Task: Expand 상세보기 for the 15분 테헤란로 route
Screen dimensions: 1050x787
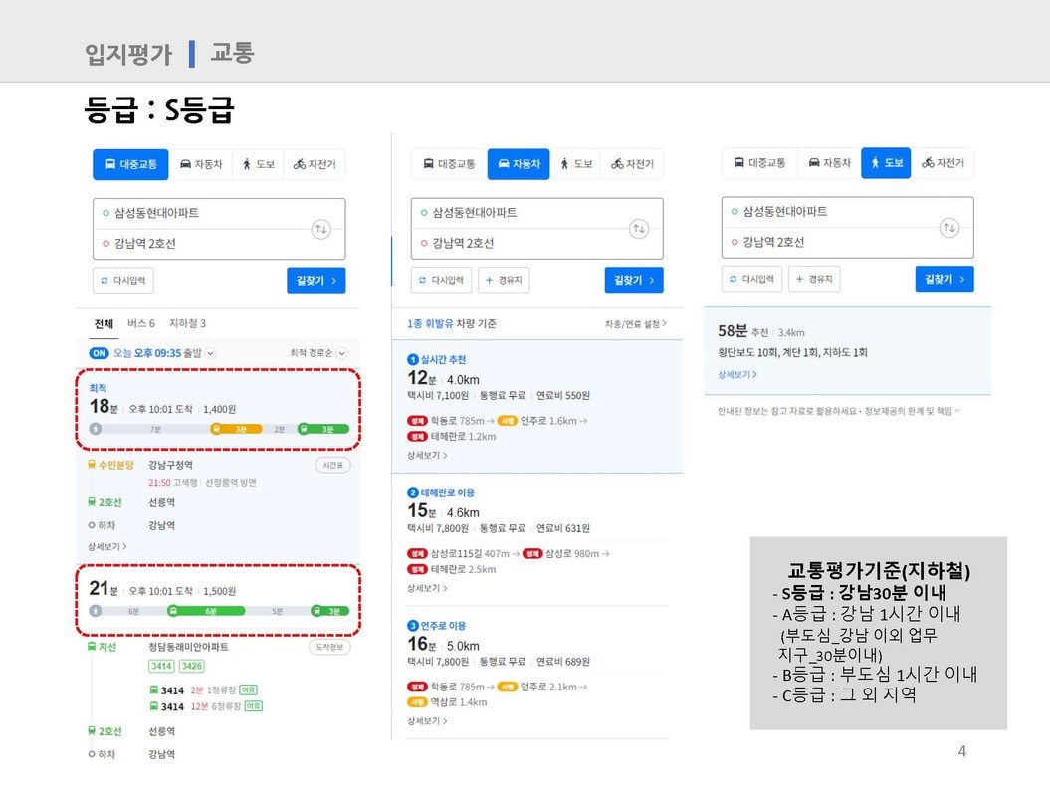Action: pyautogui.click(x=427, y=588)
